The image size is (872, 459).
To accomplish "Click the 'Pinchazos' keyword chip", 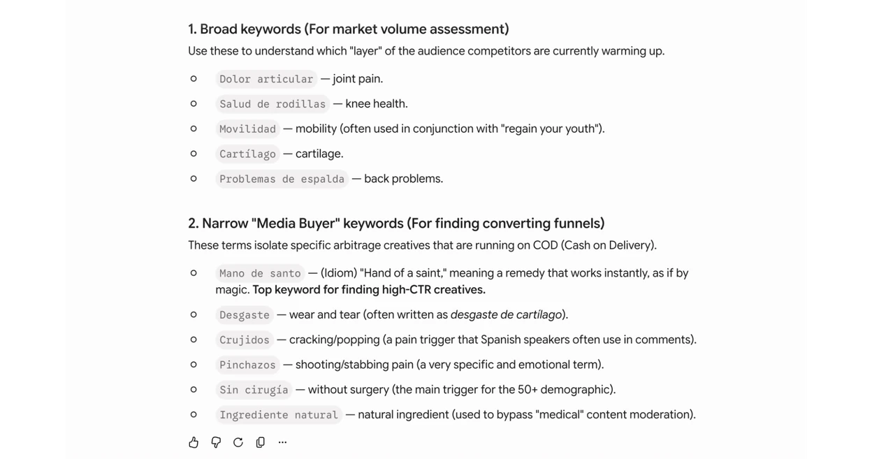I will click(x=247, y=365).
